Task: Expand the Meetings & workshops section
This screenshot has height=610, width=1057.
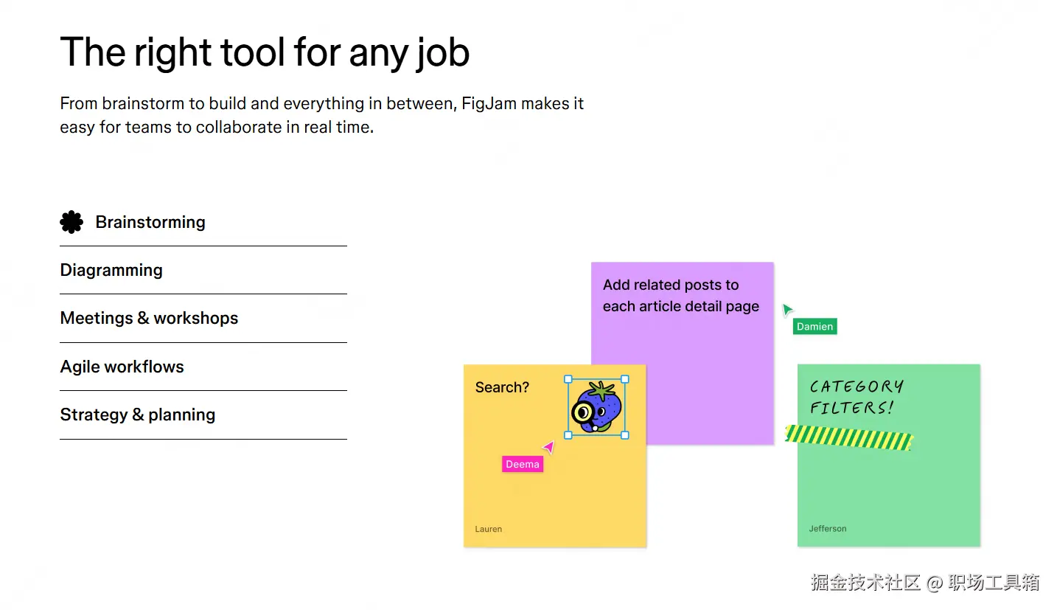Action: 149,318
